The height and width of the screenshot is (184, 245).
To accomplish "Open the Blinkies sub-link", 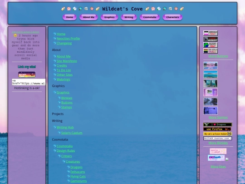I will [67, 98].
